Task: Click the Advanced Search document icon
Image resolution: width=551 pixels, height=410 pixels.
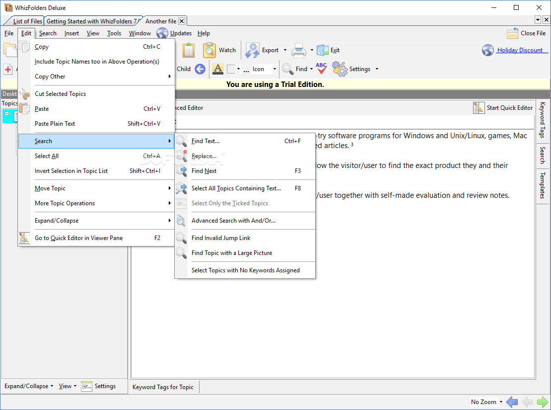Action: (x=181, y=221)
